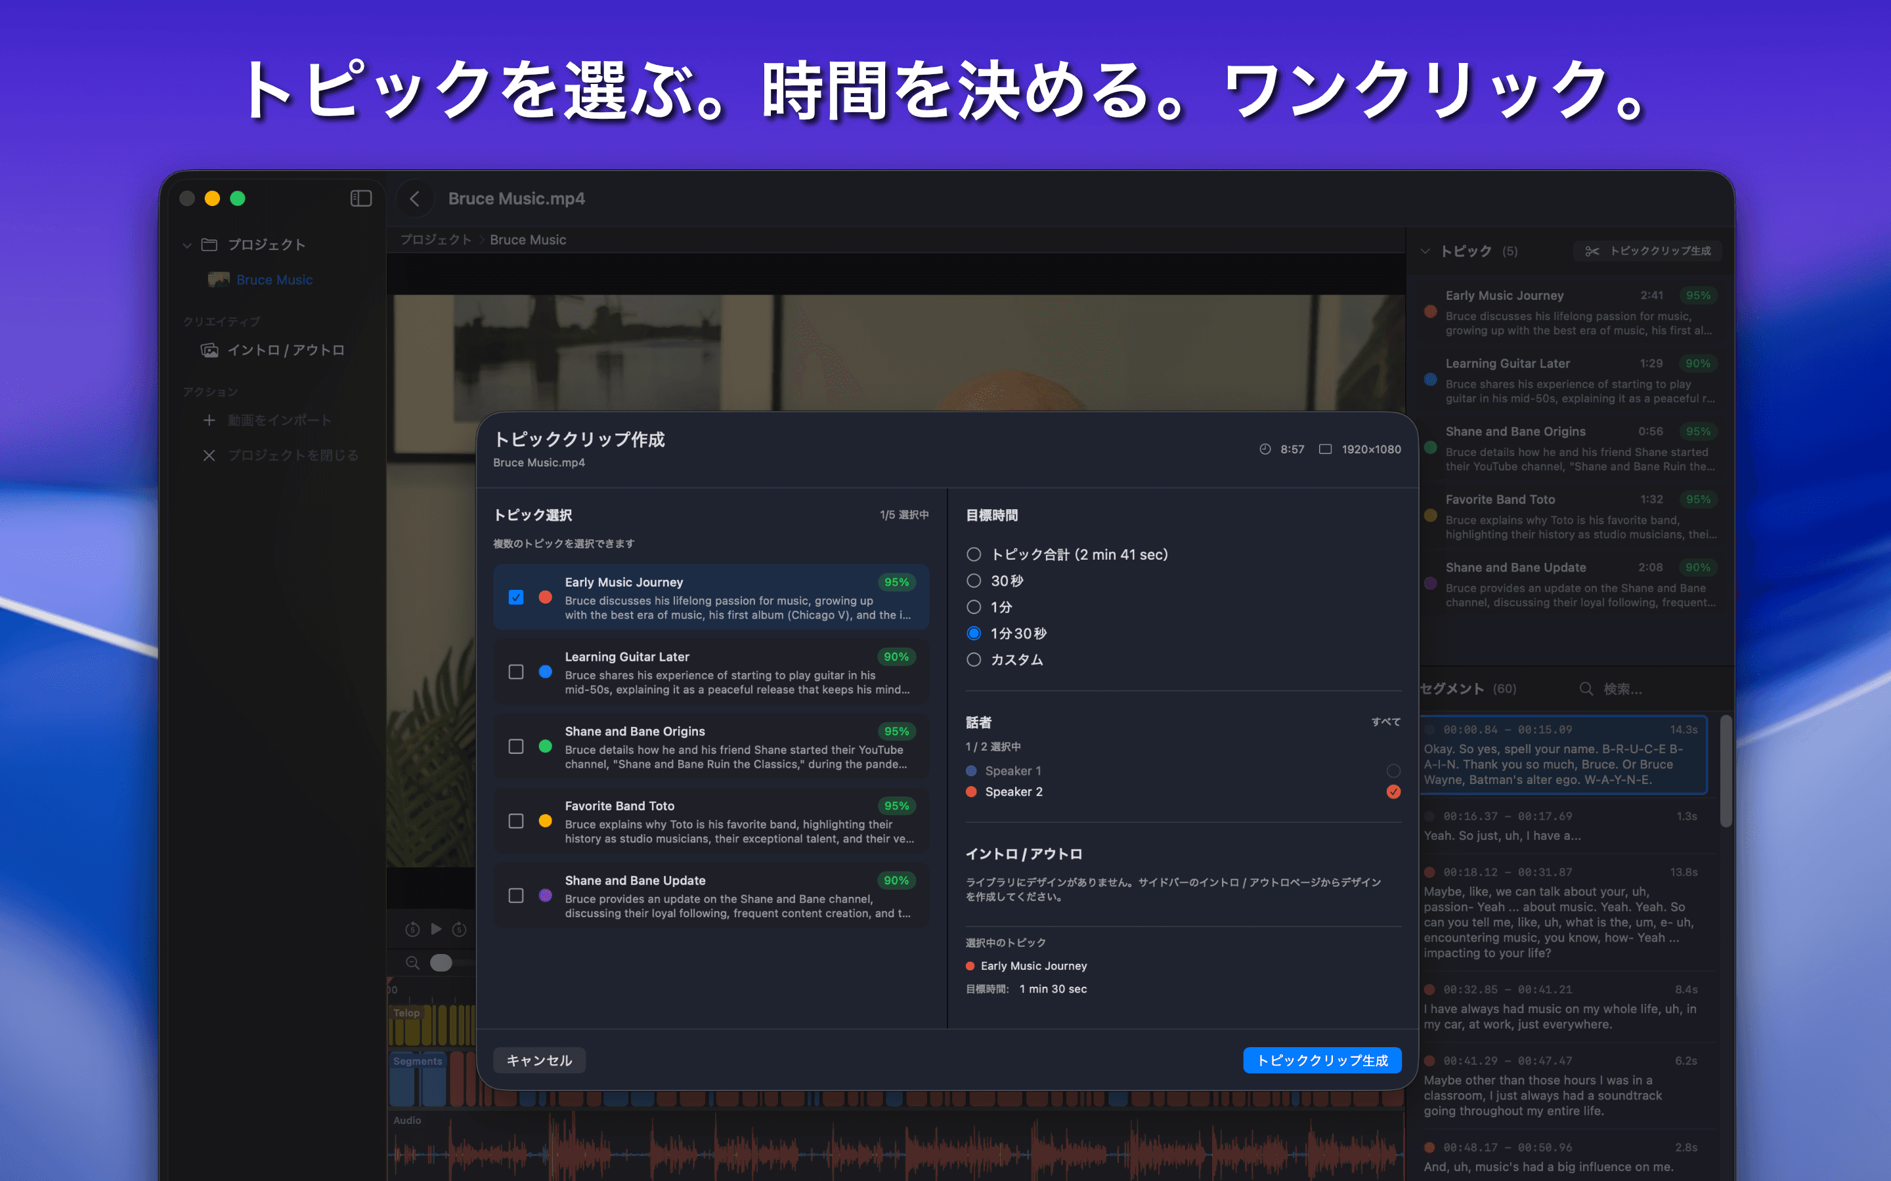Screen dimensions: 1891x1181
Task: Open 動画をインポート in the sidebar
Action: 280,420
